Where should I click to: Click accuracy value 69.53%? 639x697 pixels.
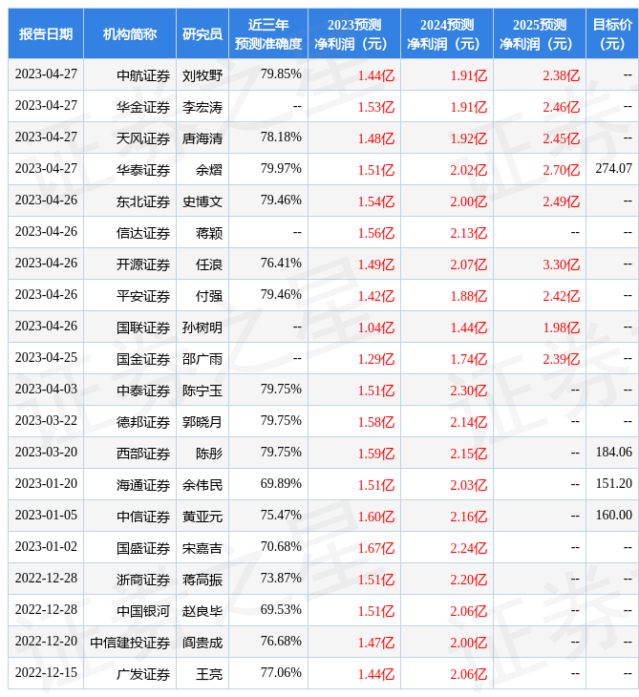tap(281, 610)
